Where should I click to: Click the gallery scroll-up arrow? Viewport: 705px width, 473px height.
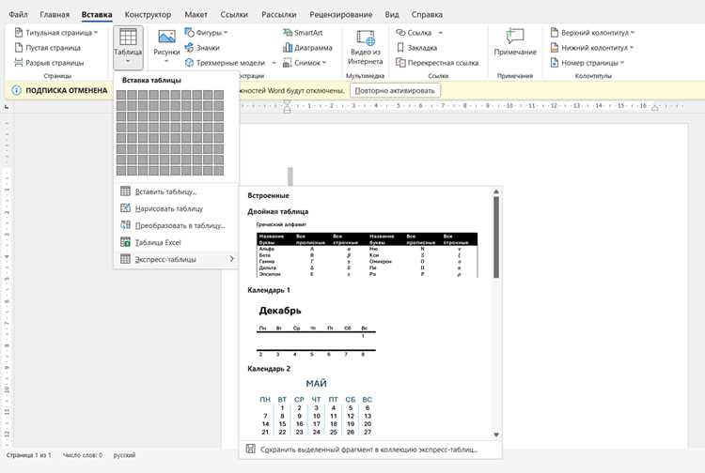(x=496, y=191)
